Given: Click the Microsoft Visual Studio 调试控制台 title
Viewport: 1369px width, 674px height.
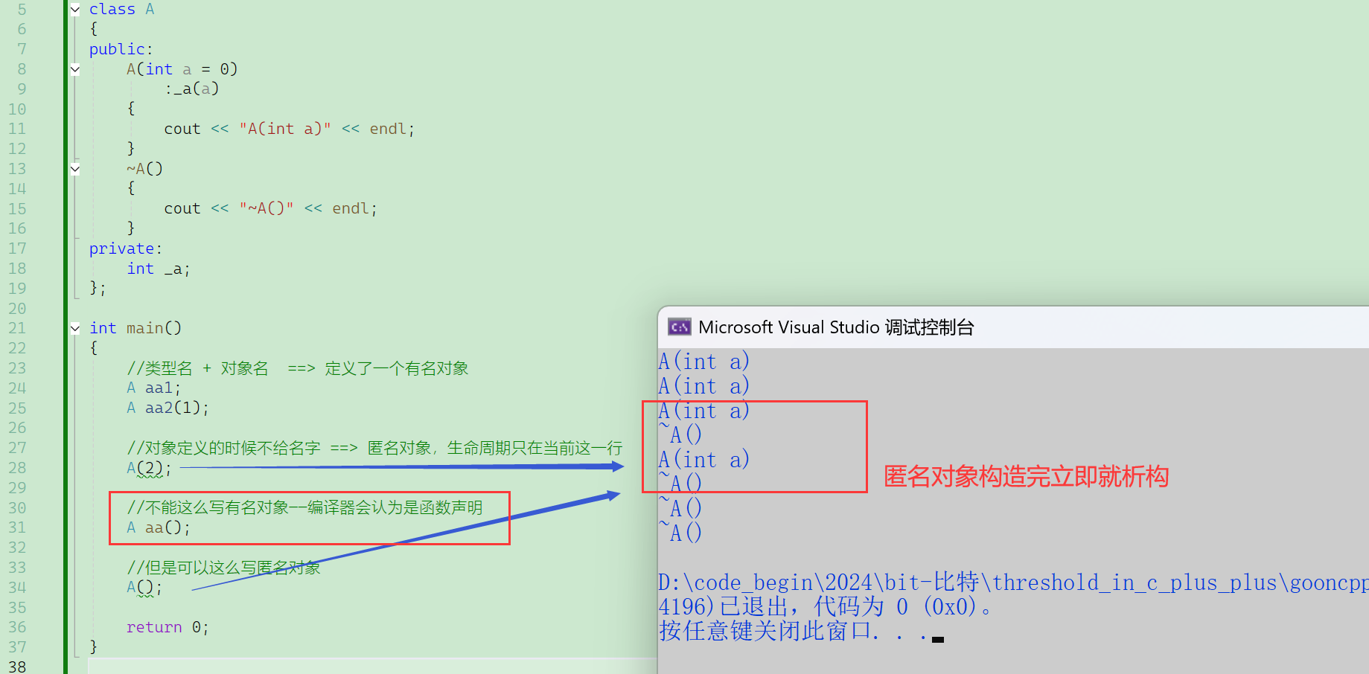Looking at the screenshot, I should pos(836,327).
